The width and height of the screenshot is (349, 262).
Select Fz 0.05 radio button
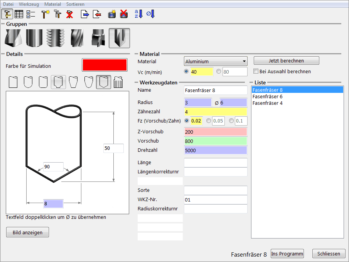[x=208, y=121]
